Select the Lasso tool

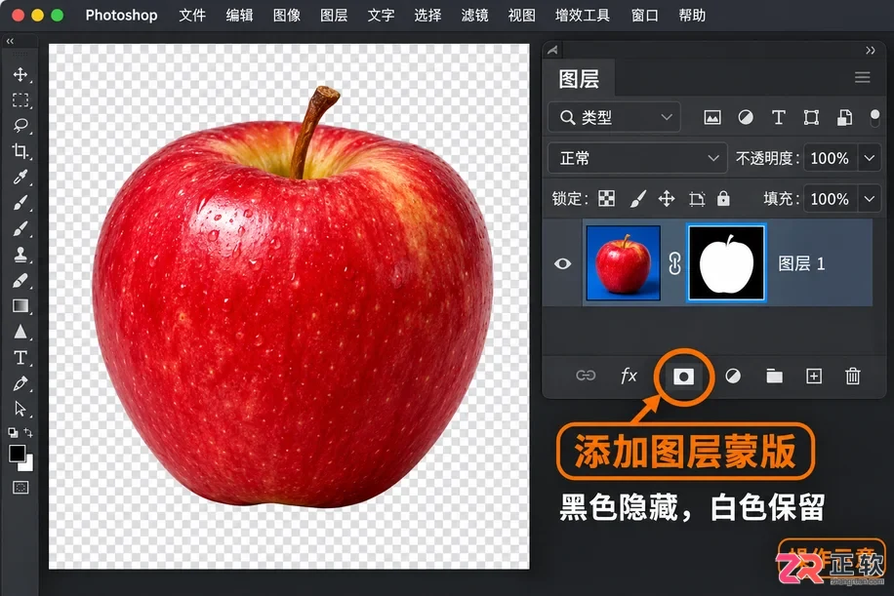tap(20, 126)
